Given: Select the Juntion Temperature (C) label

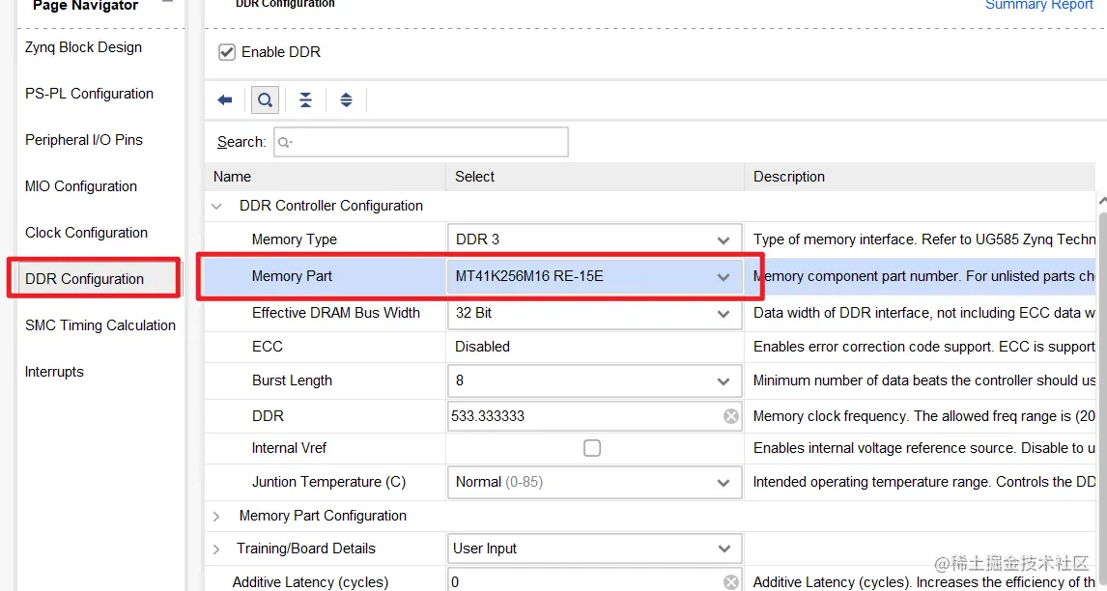Looking at the screenshot, I should (x=329, y=482).
